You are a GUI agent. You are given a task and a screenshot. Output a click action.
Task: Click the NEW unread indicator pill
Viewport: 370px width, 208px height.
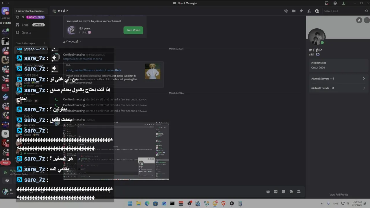coord(5,163)
